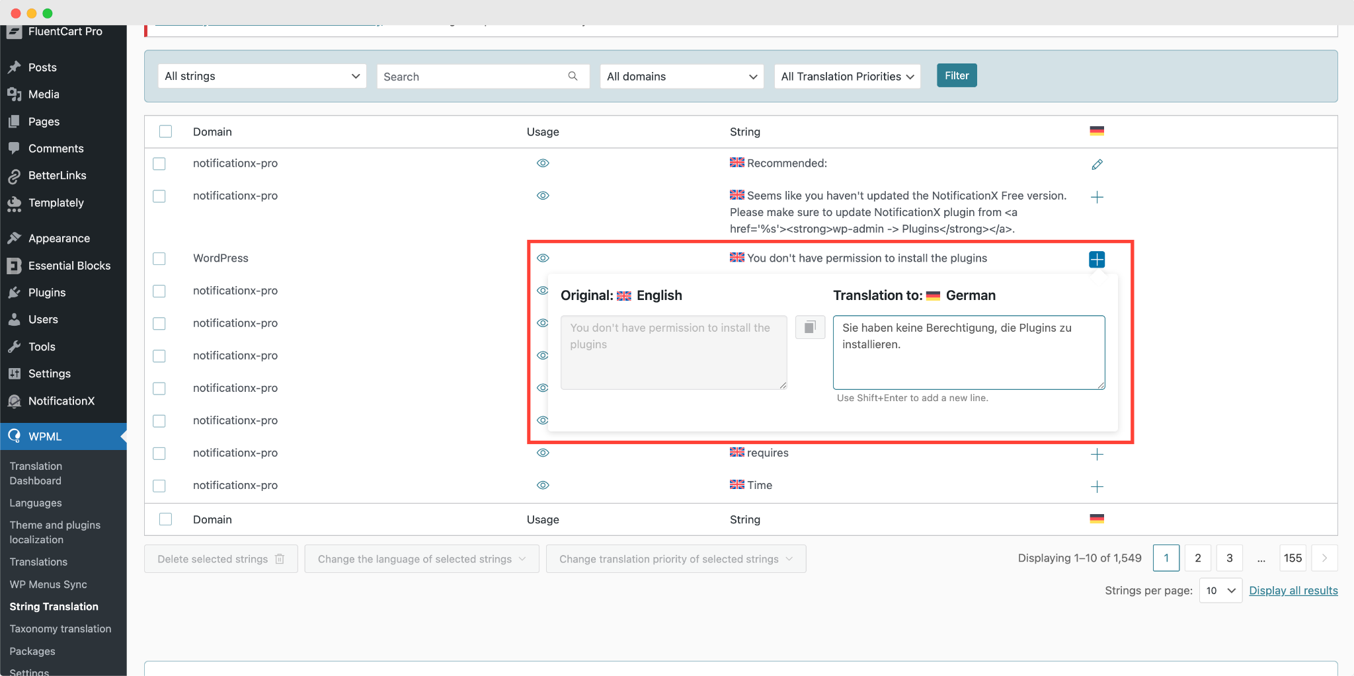Viewport: 1354px width, 676px height.
Task: Click the pencil edit icon for Recommended string
Action: 1097,164
